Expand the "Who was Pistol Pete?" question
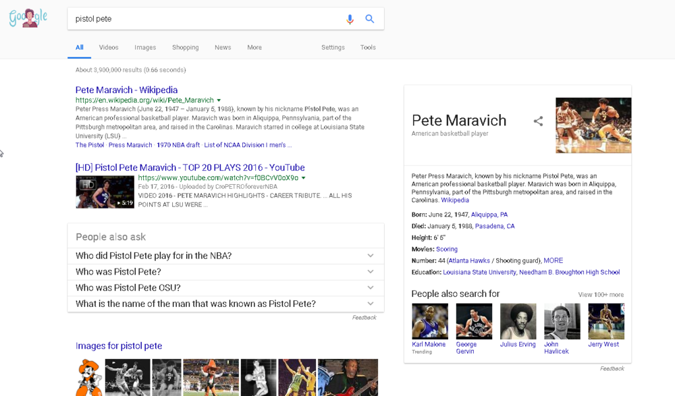675x396 pixels. 371,272
